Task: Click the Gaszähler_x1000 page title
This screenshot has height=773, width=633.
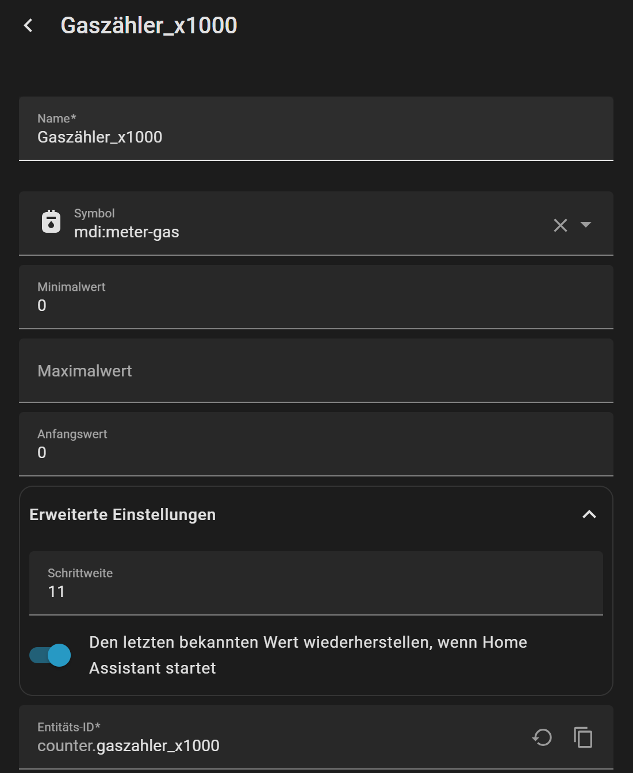Action: pyautogui.click(x=149, y=25)
